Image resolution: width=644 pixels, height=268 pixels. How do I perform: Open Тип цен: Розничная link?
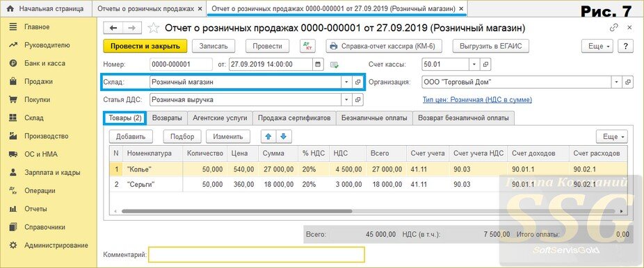pyautogui.click(x=477, y=99)
